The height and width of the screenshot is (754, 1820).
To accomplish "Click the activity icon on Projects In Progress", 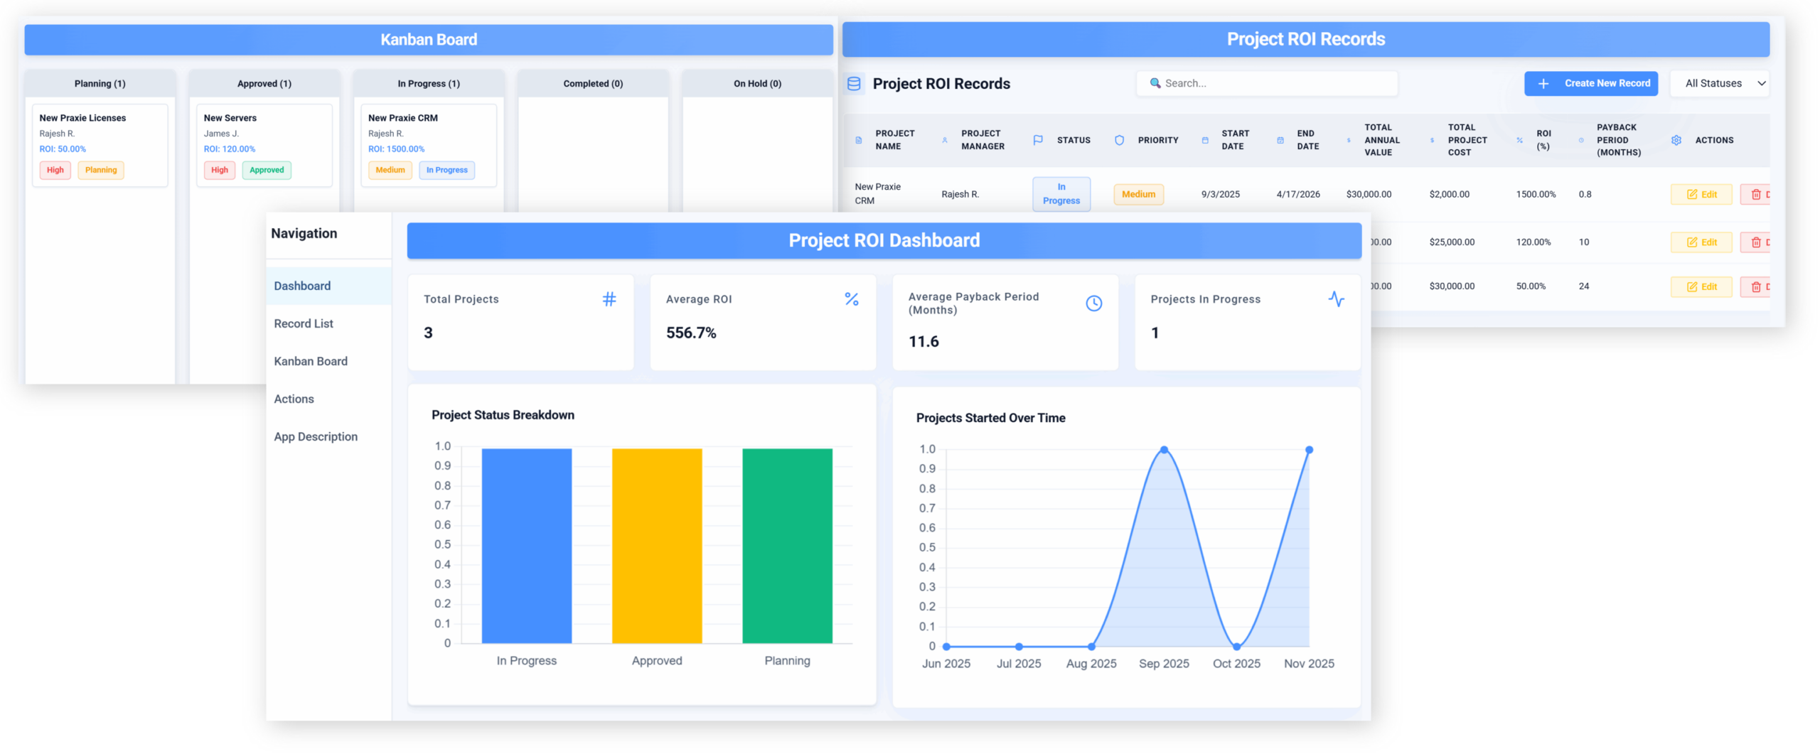I will tap(1337, 300).
